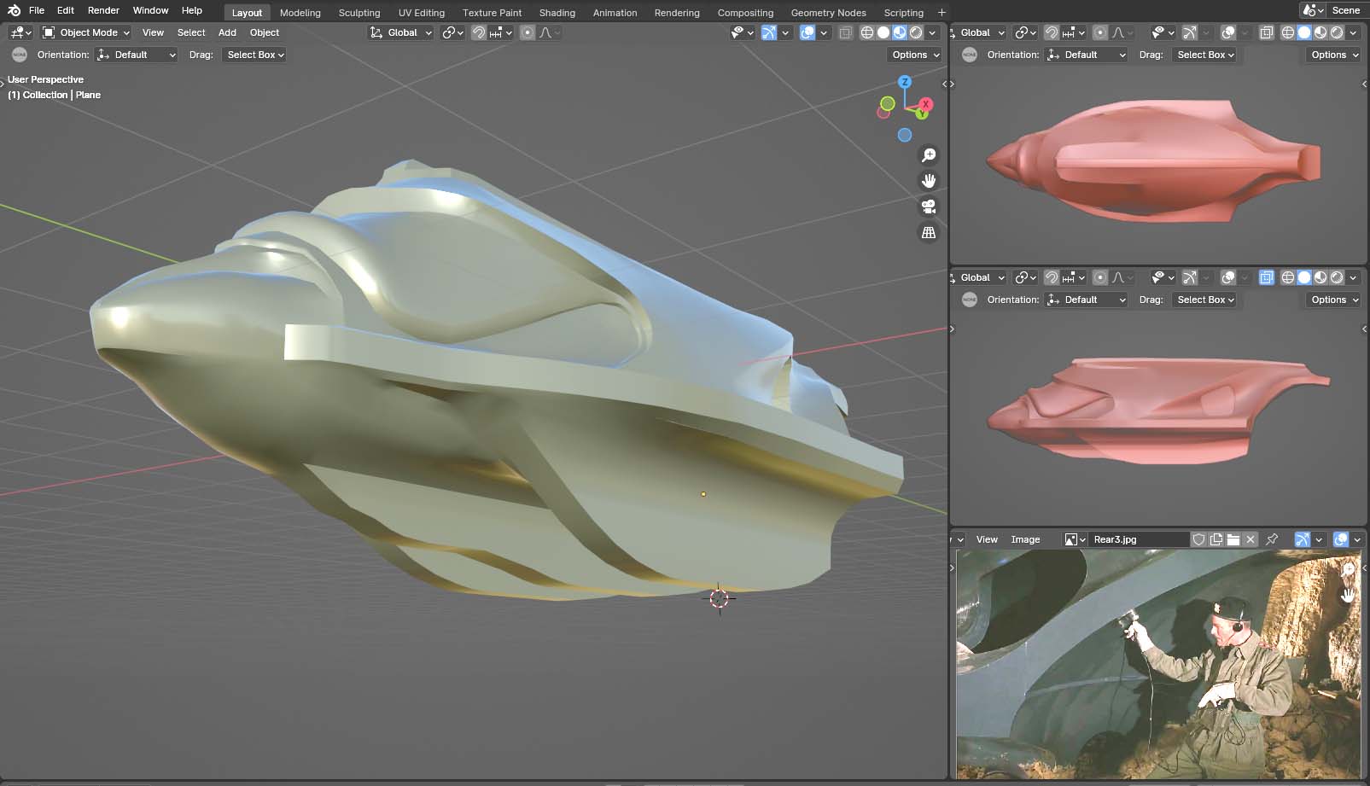Open snapping options in the main viewport

click(x=501, y=32)
